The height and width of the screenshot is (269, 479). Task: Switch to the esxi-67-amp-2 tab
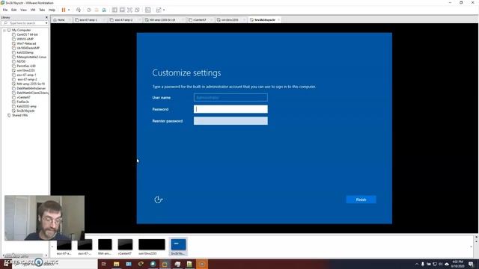[x=123, y=20]
